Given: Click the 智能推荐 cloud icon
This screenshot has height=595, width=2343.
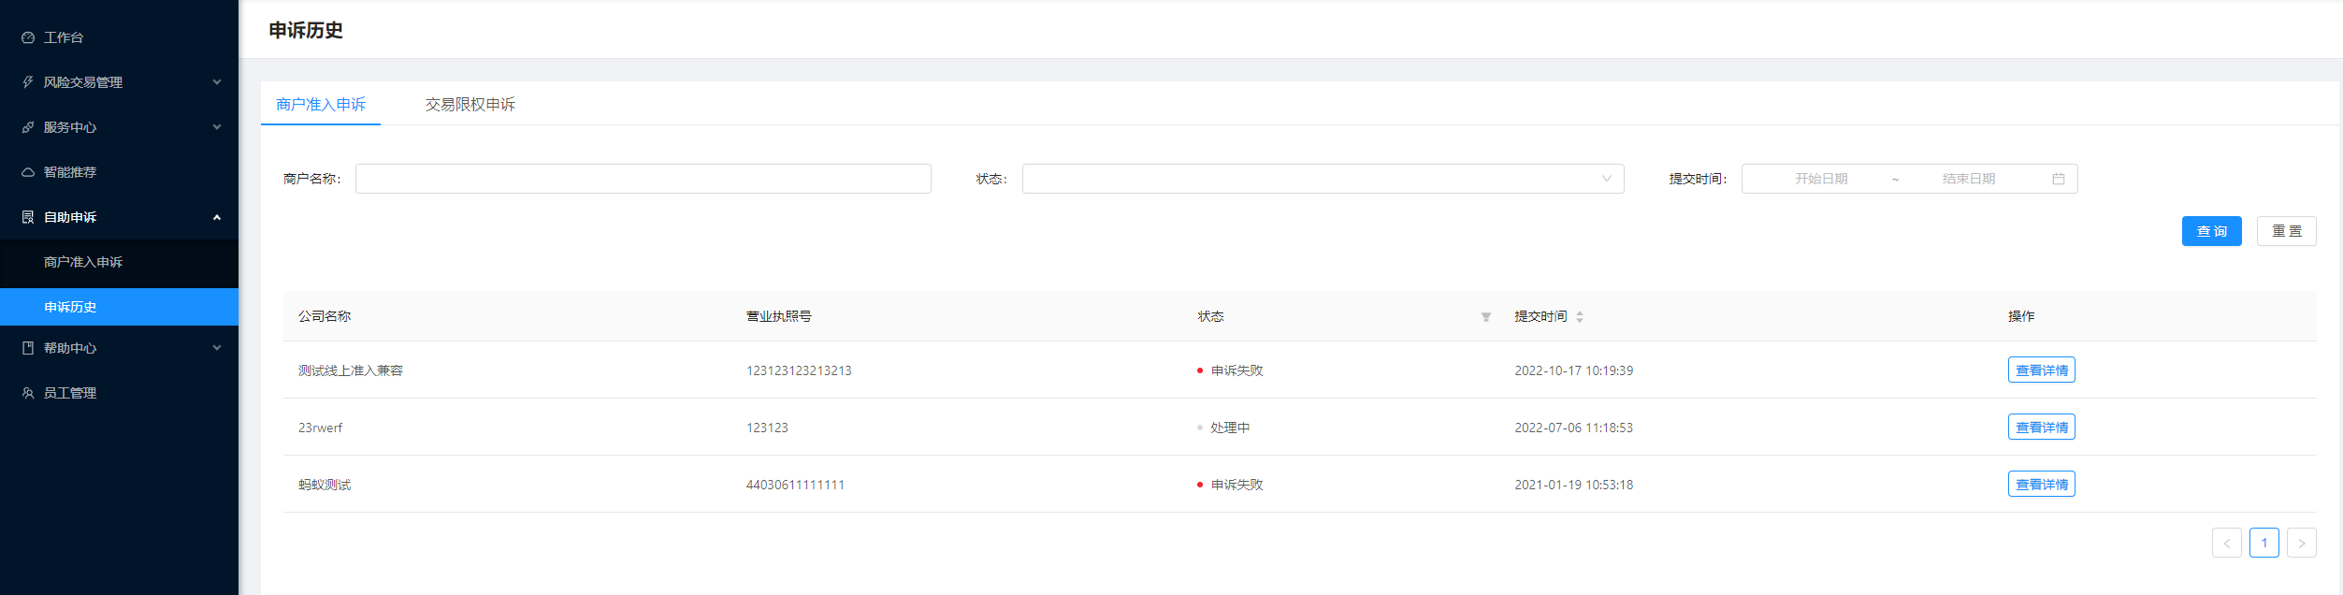Looking at the screenshot, I should coord(28,172).
